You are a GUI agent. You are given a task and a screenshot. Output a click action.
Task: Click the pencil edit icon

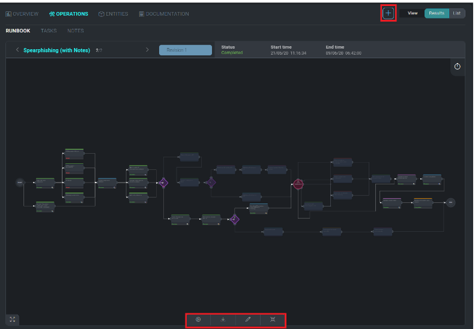(248, 319)
